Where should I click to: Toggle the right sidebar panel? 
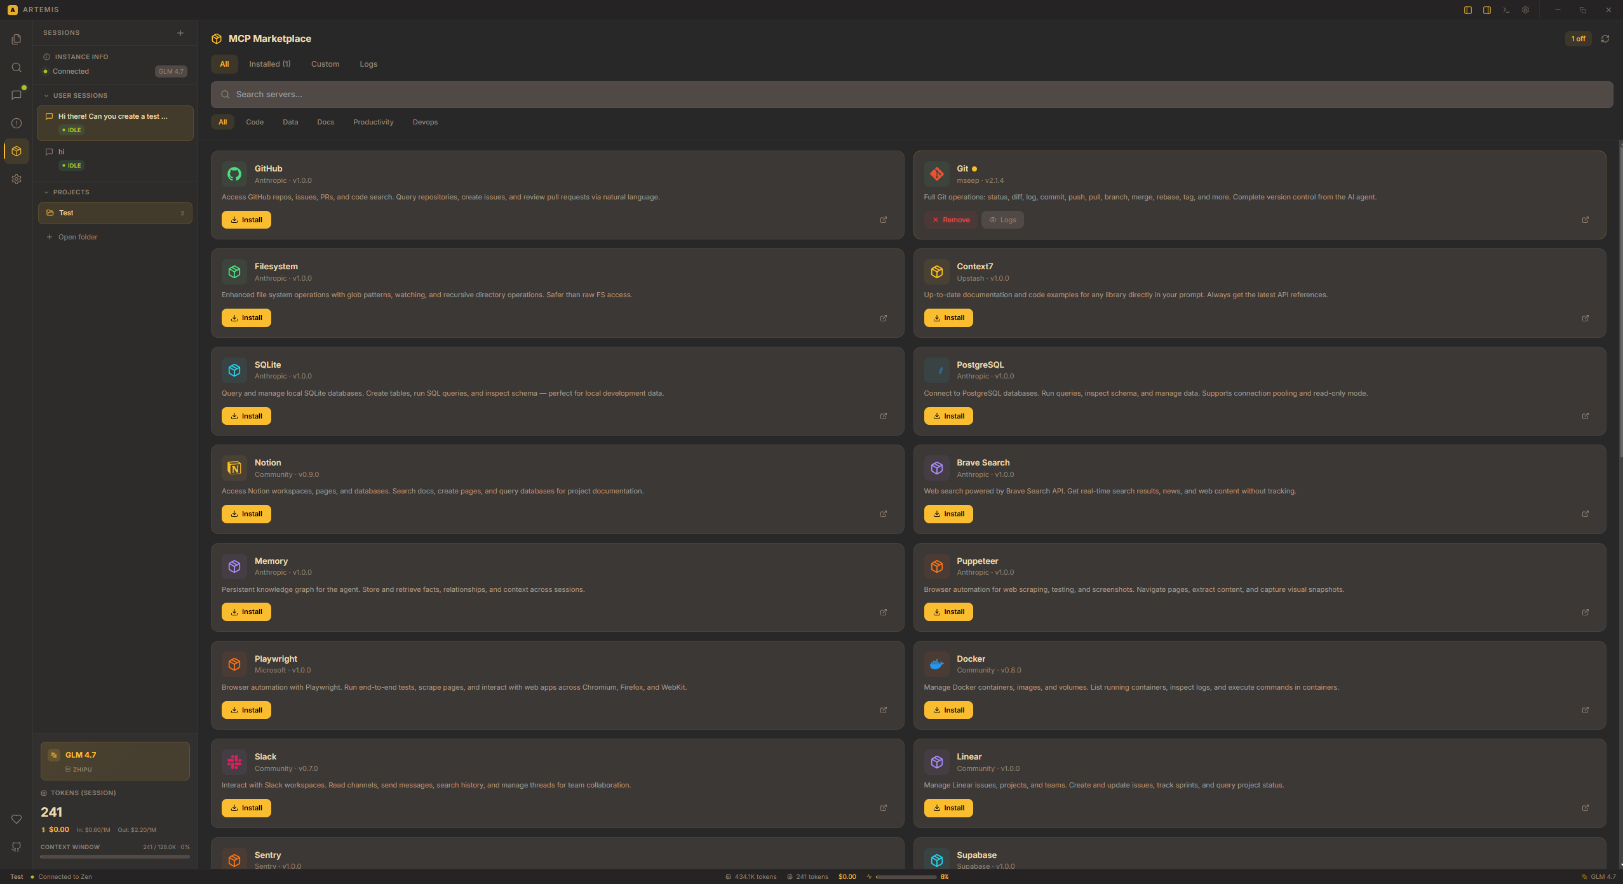click(1486, 10)
